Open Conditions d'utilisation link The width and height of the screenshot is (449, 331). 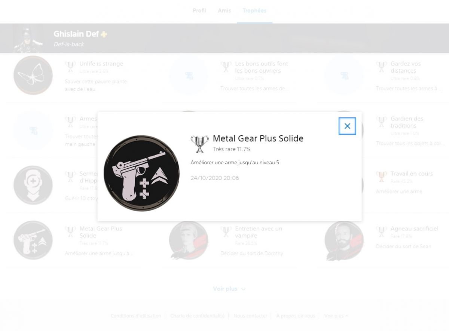(x=136, y=316)
